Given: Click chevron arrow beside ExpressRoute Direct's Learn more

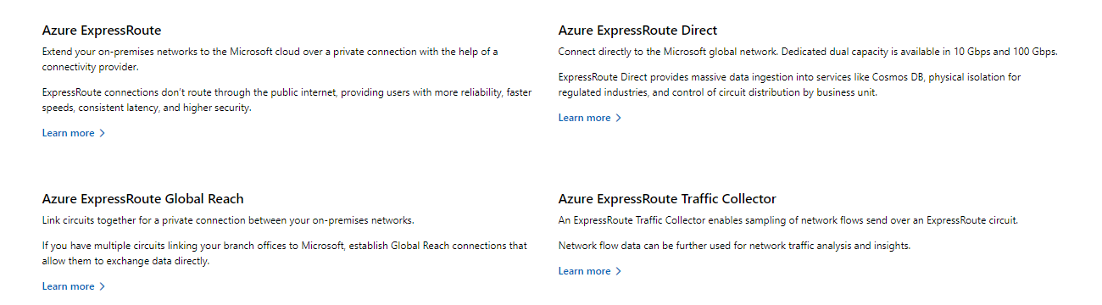Looking at the screenshot, I should (x=619, y=118).
